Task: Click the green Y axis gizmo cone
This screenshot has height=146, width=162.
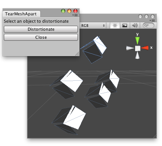Action: [x=137, y=41]
